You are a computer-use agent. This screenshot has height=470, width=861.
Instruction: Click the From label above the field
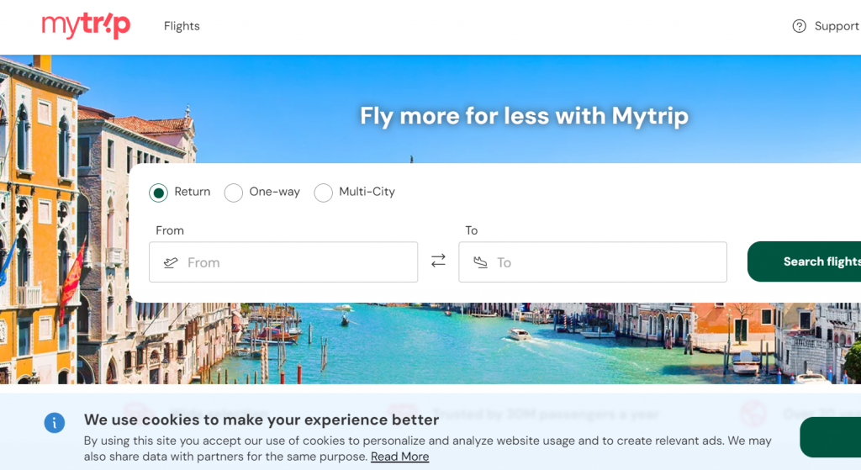click(x=170, y=230)
